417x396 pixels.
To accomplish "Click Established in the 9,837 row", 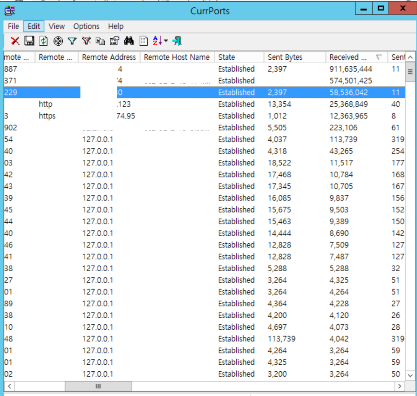I will pyautogui.click(x=236, y=198).
